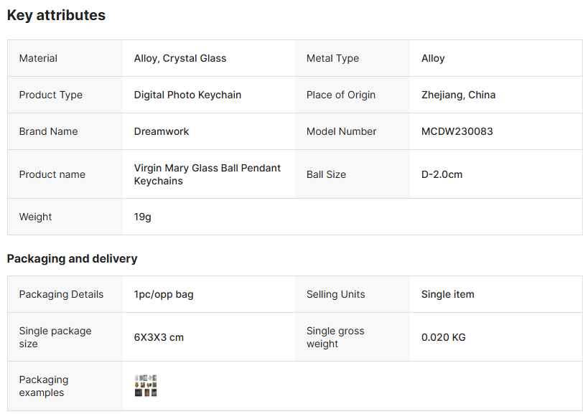583x419 pixels.
Task: Click the Alloy, Crystal Glass material value
Action: [180, 58]
